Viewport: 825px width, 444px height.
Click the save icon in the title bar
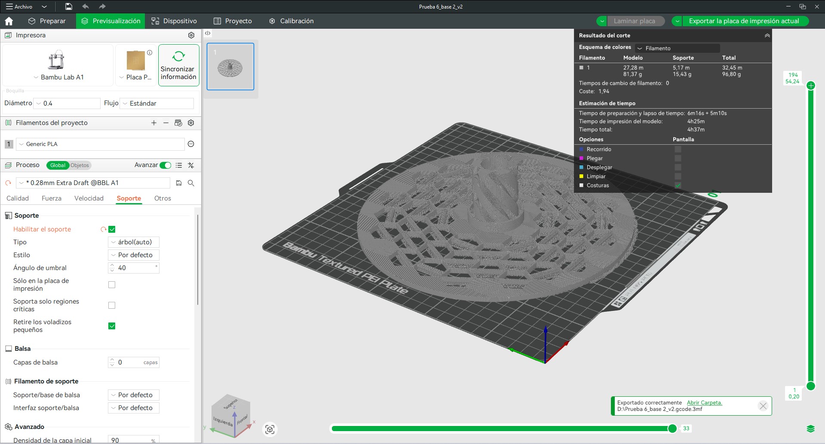(69, 6)
